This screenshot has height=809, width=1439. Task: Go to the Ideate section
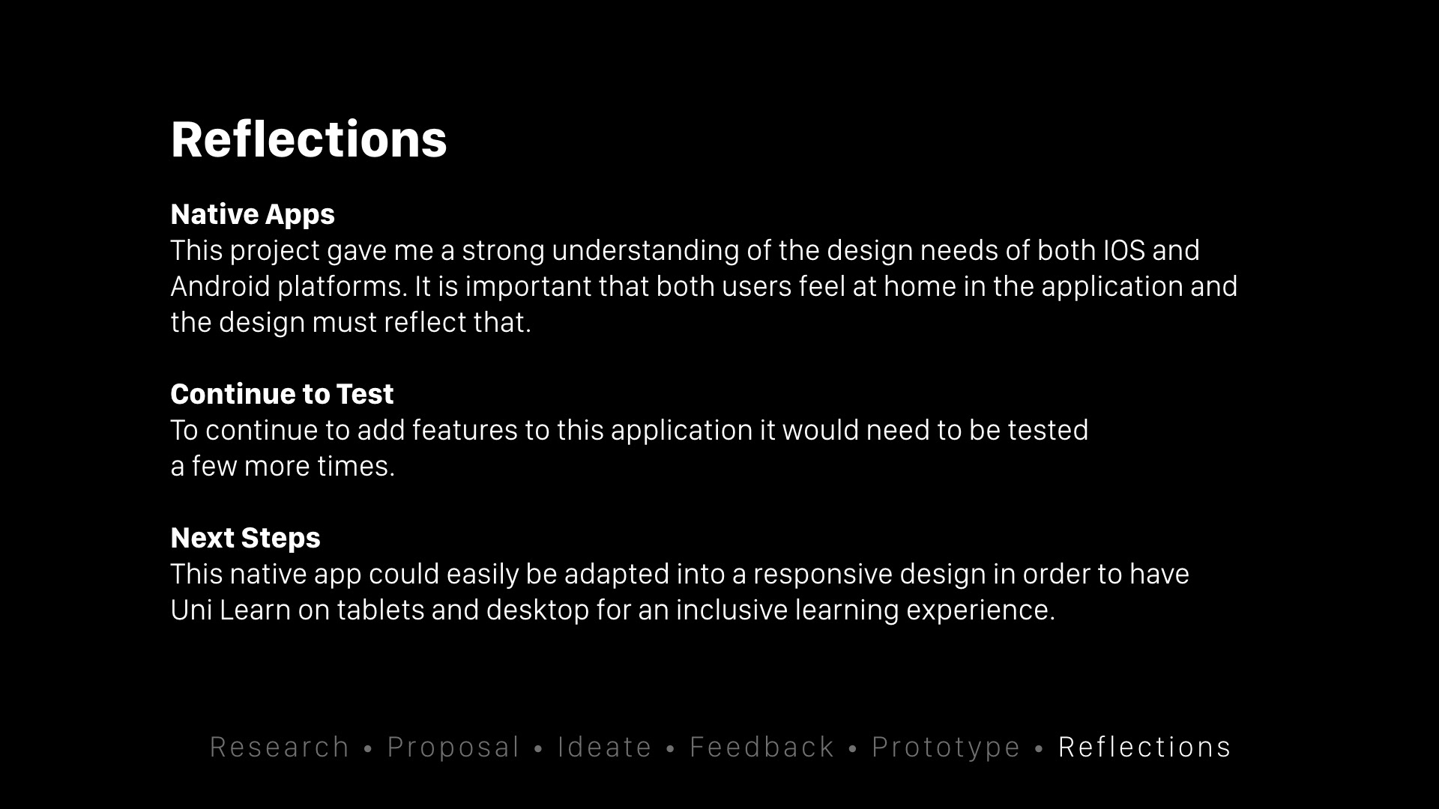pyautogui.click(x=604, y=747)
